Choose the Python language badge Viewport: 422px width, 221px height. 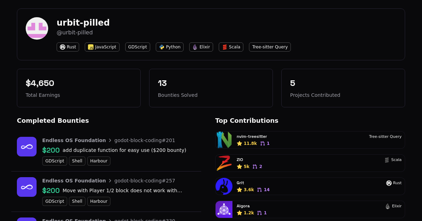point(170,47)
